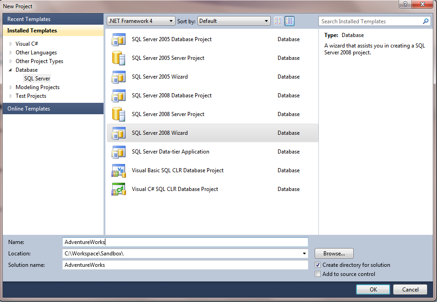Click the Cancel button
The image size is (437, 302).
click(410, 289)
